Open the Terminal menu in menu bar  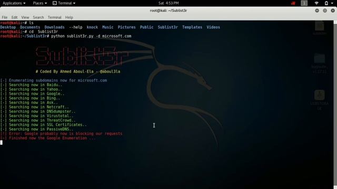(54, 17)
